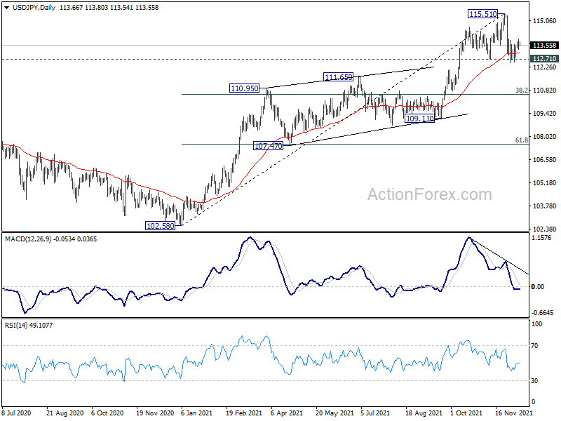Click the 107.470 price label
Image resolution: width=561 pixels, height=421 pixels.
(269, 146)
